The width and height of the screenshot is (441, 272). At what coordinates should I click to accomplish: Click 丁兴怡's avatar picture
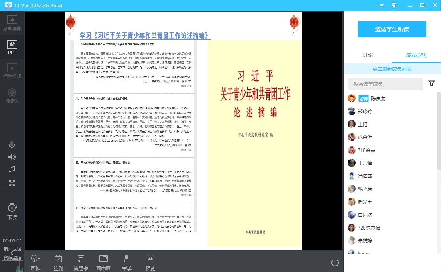click(x=352, y=163)
